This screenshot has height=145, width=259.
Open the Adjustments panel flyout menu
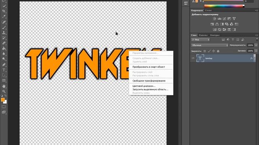(256, 10)
